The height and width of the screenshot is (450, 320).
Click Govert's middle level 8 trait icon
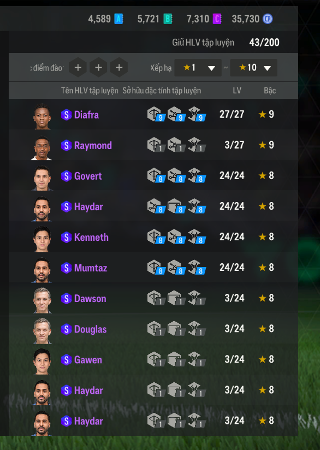click(x=176, y=176)
